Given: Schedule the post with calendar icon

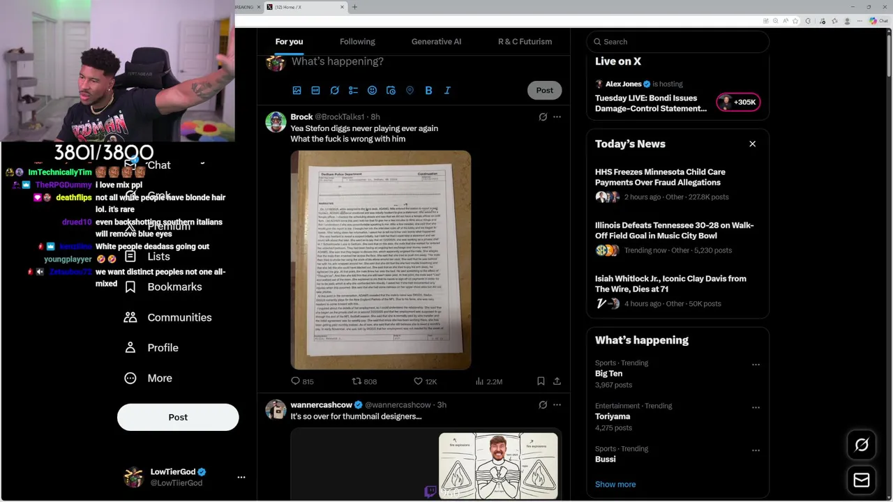Looking at the screenshot, I should coord(391,90).
